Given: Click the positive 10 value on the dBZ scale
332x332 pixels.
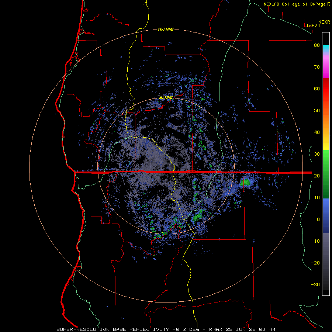Looking at the screenshot, I should coord(317,198).
